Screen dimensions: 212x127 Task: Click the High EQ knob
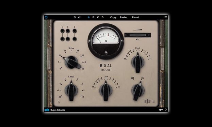pos(137,62)
